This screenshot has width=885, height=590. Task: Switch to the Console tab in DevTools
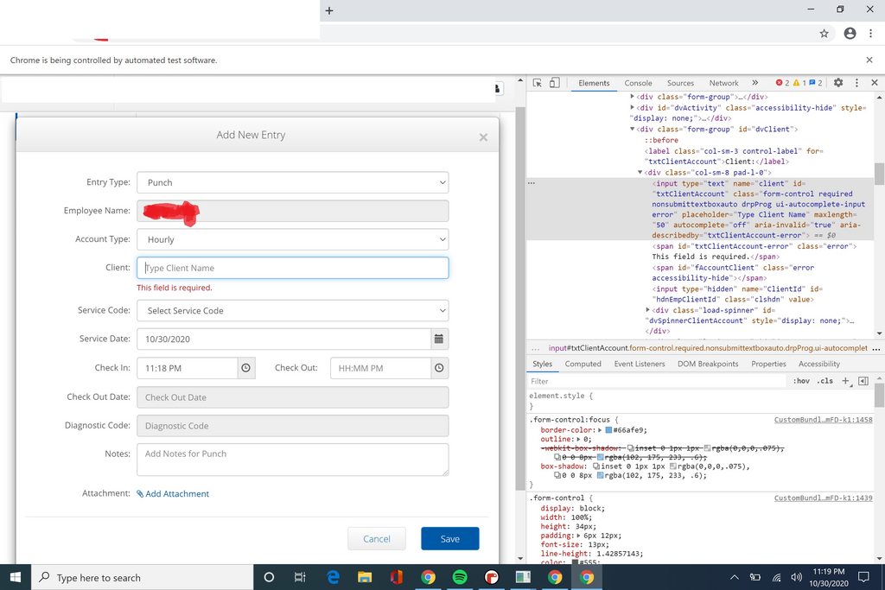pyautogui.click(x=638, y=83)
